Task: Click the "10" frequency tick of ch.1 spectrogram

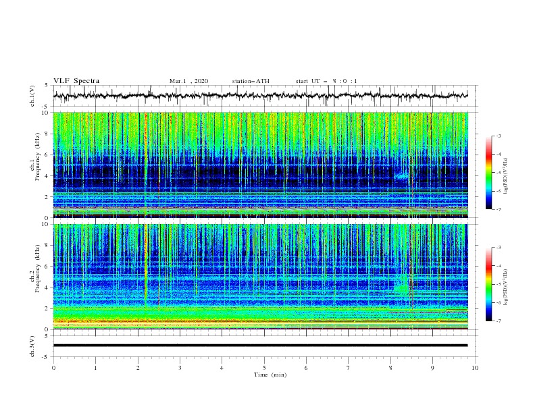Action: (45, 113)
